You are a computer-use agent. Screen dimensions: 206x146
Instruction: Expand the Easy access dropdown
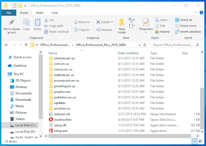click(132, 26)
